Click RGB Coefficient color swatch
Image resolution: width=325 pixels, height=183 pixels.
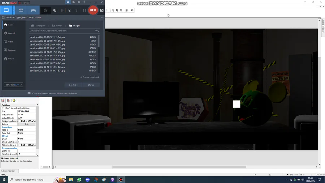coord(19,145)
